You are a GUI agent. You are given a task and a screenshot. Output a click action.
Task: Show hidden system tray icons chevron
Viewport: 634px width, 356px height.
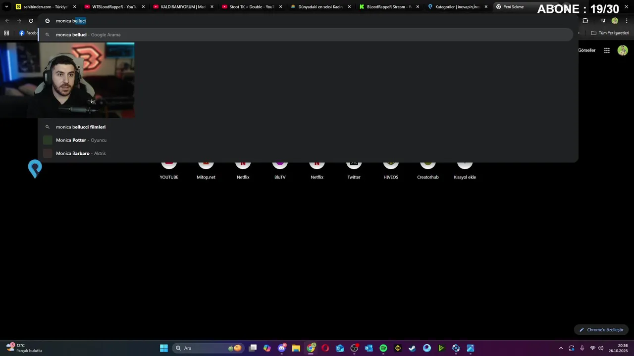tap(561, 348)
